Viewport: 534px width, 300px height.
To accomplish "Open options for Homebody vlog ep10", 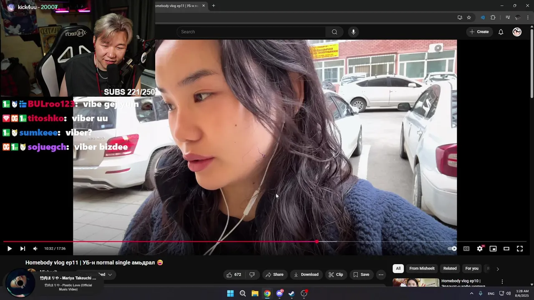I will tap(502, 282).
